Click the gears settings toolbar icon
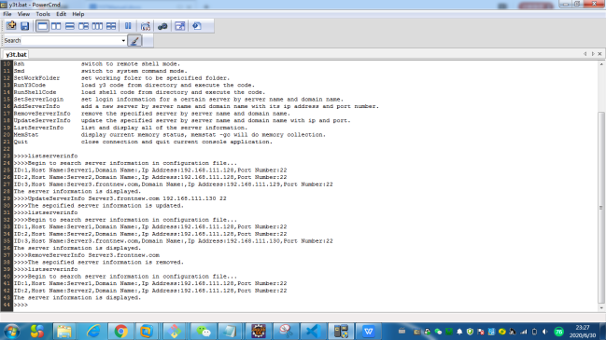 (x=162, y=26)
